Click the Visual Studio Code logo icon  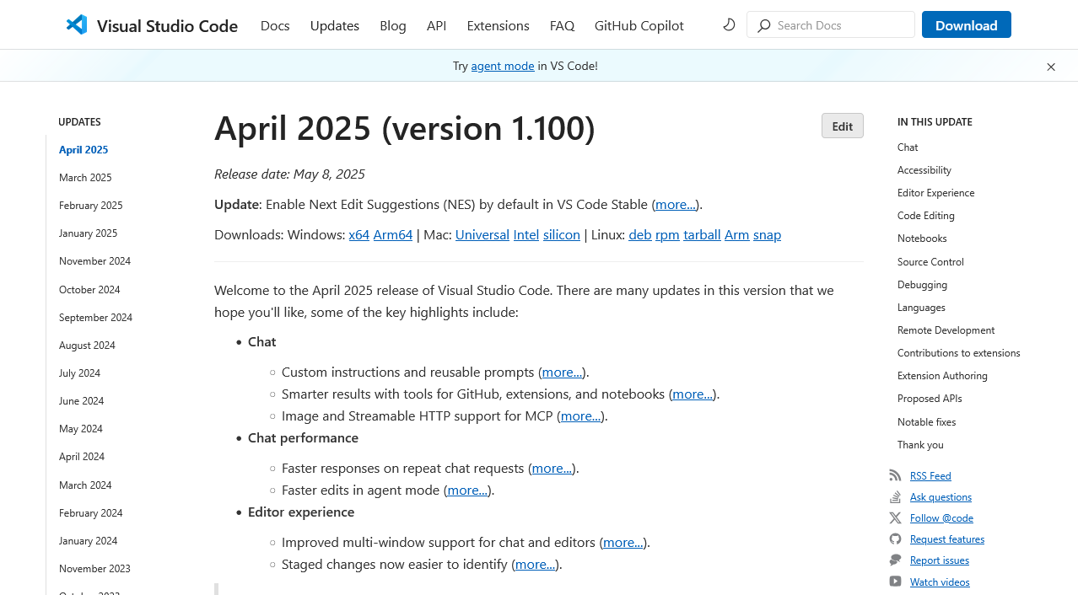click(77, 24)
